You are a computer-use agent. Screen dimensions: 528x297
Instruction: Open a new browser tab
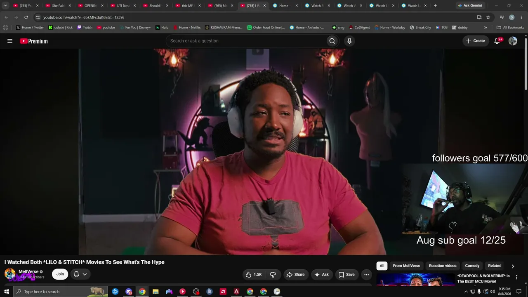pyautogui.click(x=435, y=6)
